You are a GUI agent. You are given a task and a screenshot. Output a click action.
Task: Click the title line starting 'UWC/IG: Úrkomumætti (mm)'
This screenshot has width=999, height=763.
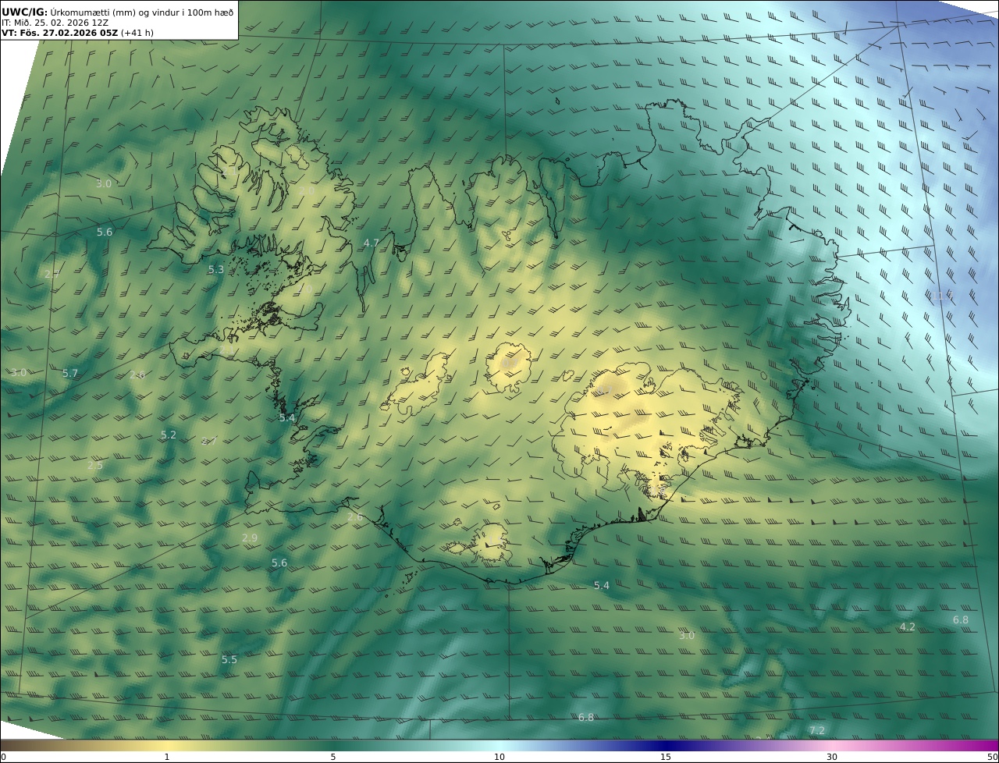click(x=117, y=12)
